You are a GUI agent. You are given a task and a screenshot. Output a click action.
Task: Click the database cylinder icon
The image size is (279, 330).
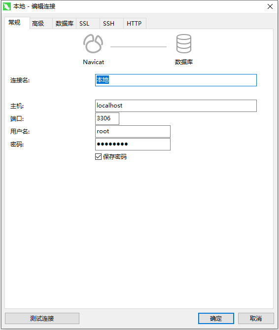coord(184,43)
